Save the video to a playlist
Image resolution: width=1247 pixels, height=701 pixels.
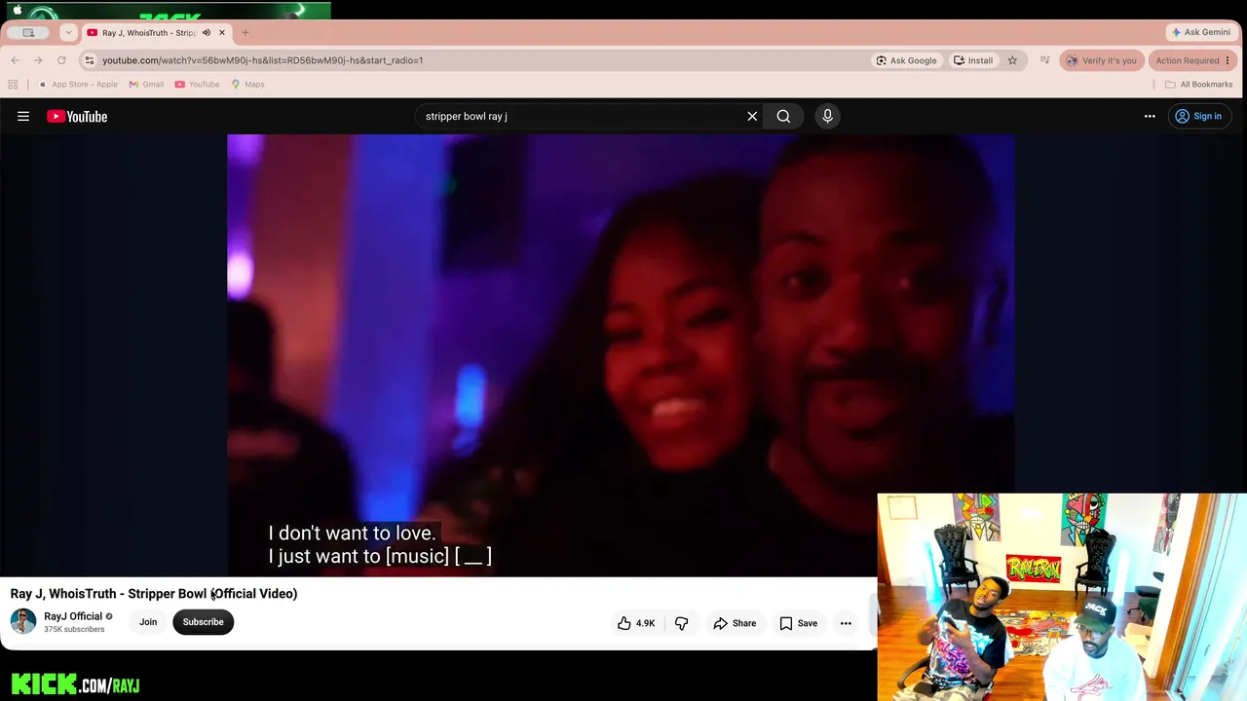tap(798, 623)
